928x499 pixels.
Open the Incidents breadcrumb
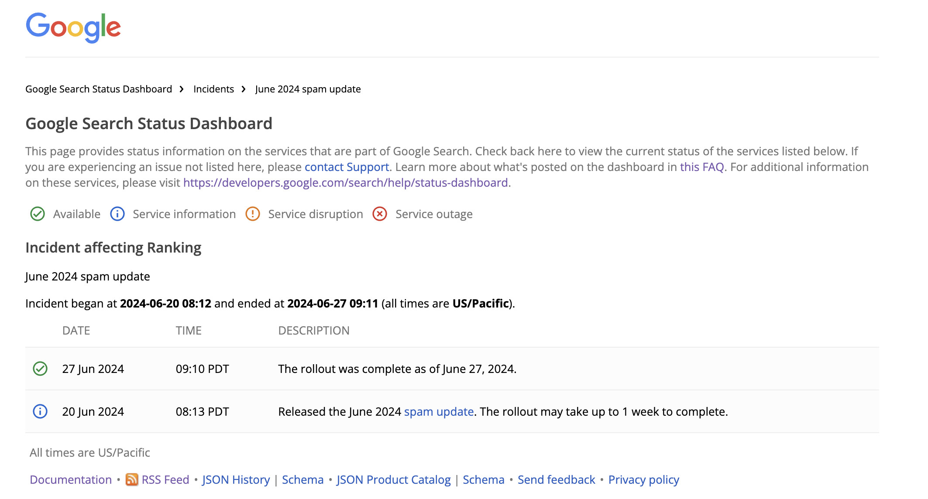pyautogui.click(x=213, y=89)
